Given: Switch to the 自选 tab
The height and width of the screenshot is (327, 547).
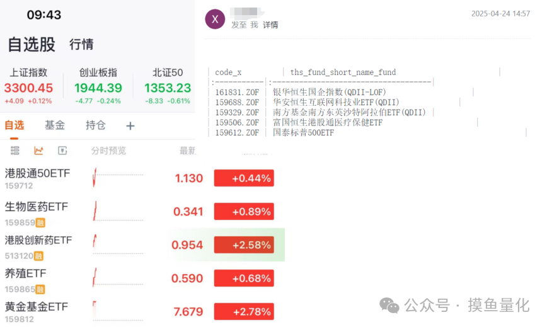Looking at the screenshot, I should pyautogui.click(x=14, y=125).
